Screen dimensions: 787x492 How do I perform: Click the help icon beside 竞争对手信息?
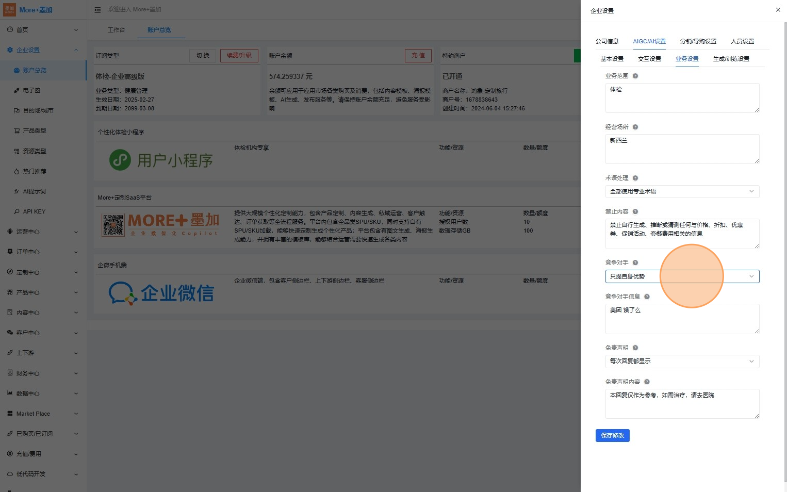click(x=647, y=297)
